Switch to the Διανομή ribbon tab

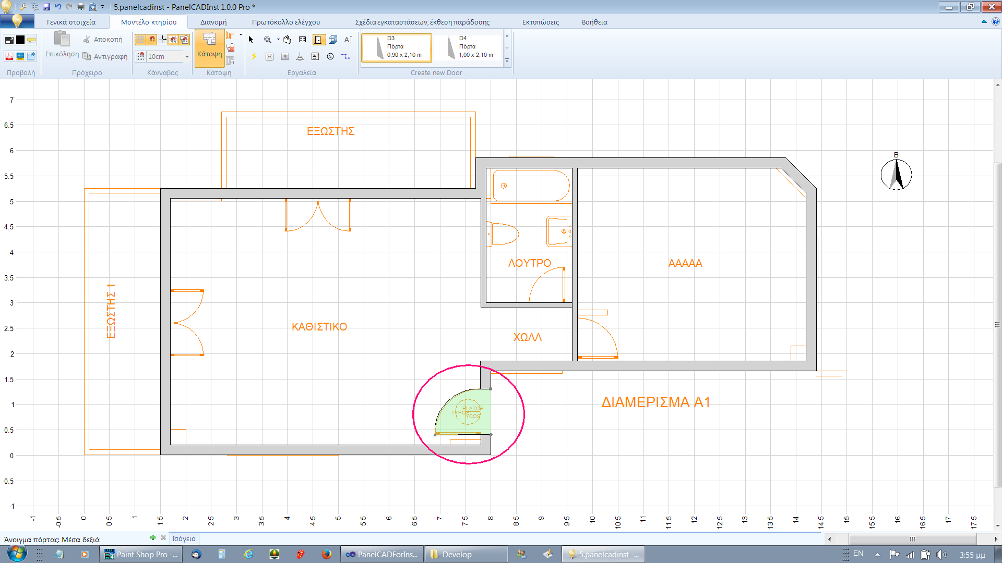(213, 22)
